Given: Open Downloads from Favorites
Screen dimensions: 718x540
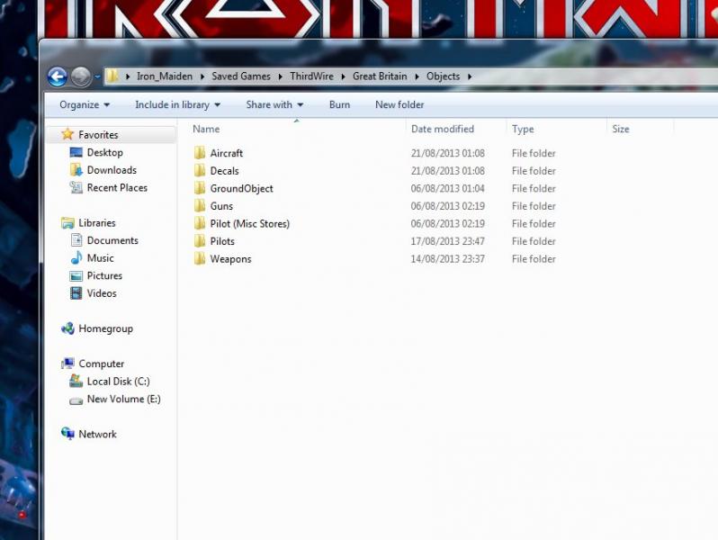Looking at the screenshot, I should (112, 170).
